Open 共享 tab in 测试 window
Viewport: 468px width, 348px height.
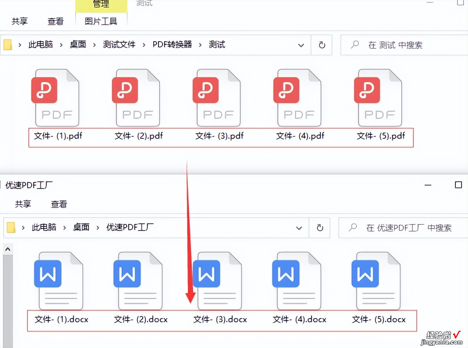click(20, 21)
